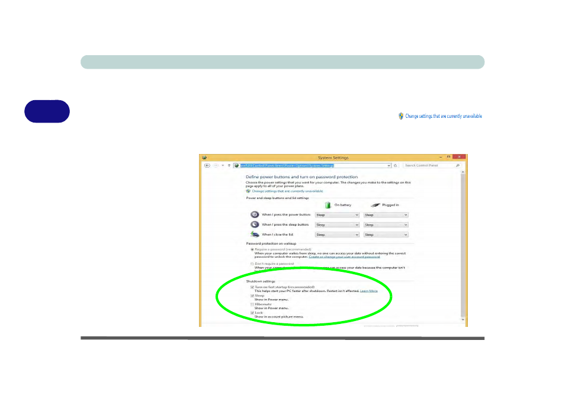Open the recent locations dropdown arrow
Screen dimensions: 565x398
click(x=223, y=166)
